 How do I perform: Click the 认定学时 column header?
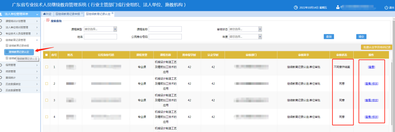pos(213,55)
